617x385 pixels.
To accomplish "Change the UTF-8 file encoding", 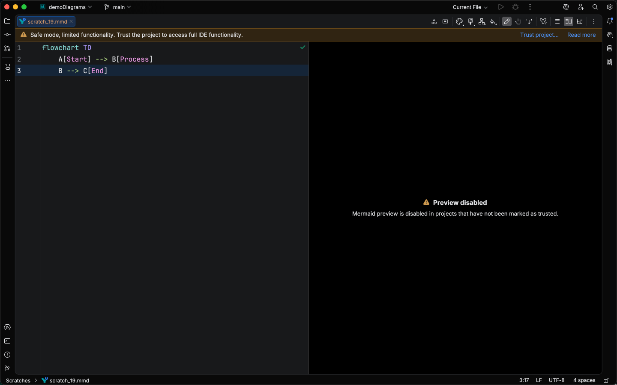I will [x=557, y=380].
